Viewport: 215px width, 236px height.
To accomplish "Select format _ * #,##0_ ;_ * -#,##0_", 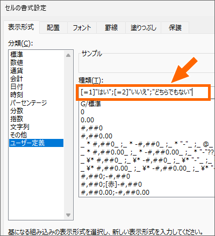I will tap(147, 144).
